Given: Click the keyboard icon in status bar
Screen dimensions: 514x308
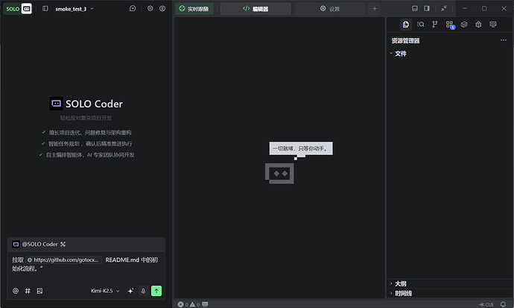Looking at the screenshot, I should (x=205, y=304).
